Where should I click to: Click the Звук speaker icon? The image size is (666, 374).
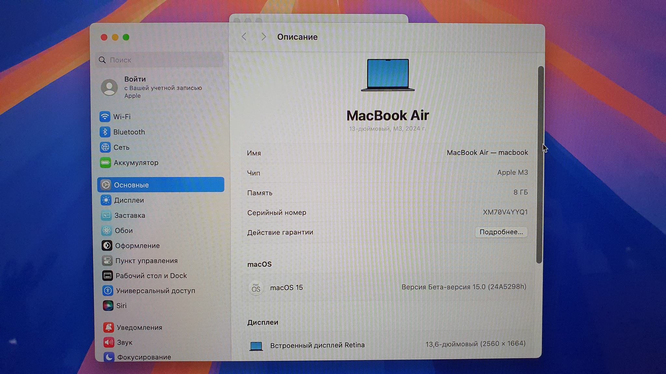109,342
